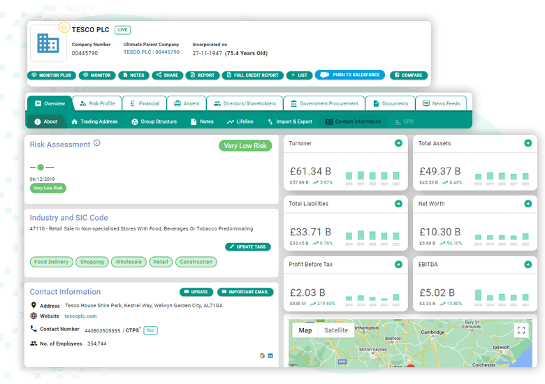This screenshot has width=545, height=384.
Task: Click the Update button in Contact Information
Action: pos(196,292)
